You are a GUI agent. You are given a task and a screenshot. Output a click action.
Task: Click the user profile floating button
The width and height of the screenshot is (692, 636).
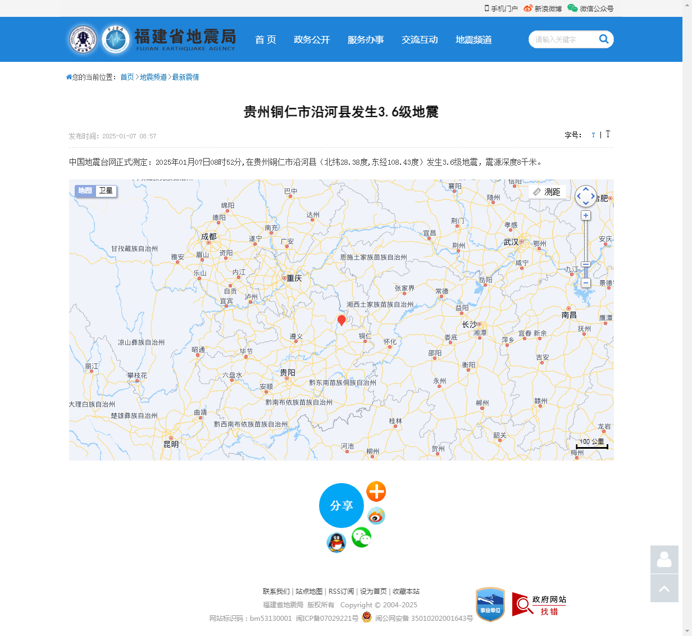664,560
